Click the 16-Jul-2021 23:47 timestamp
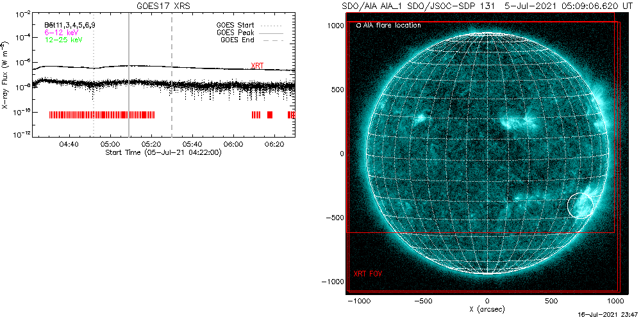This screenshot has height=320, width=641. click(x=606, y=316)
